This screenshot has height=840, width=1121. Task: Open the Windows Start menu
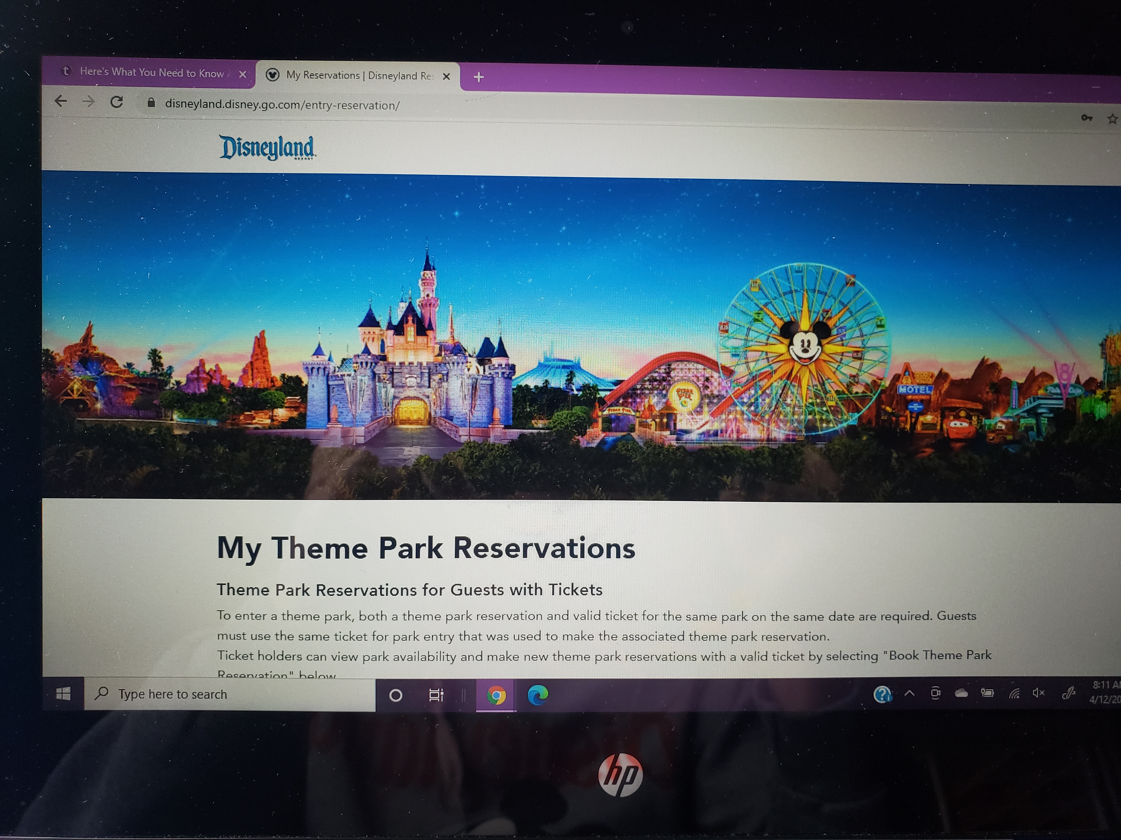click(x=63, y=694)
